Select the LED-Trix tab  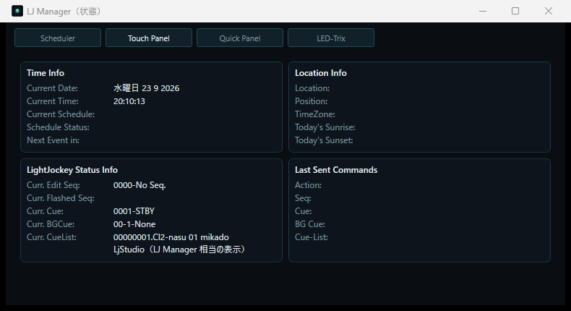pyautogui.click(x=330, y=38)
